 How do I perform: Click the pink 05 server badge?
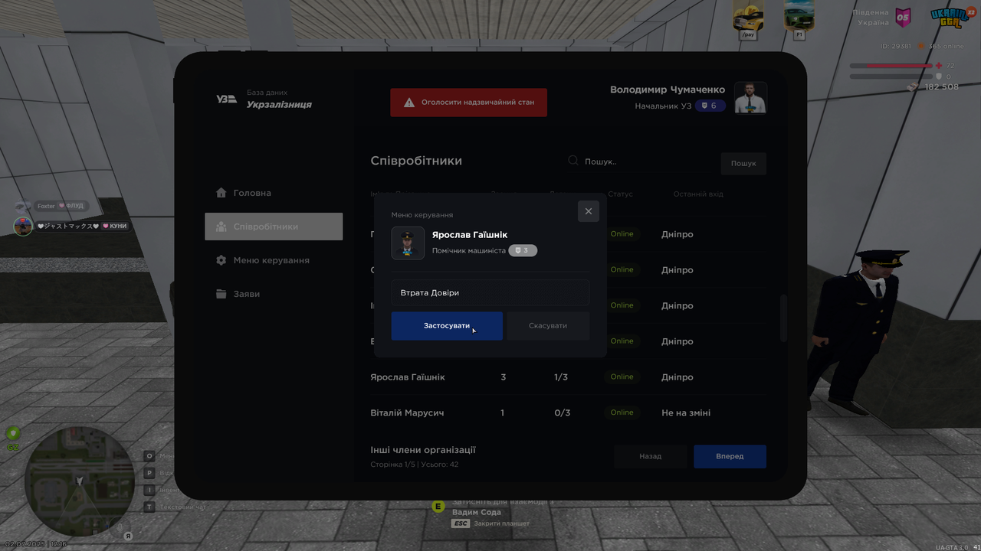pos(903,17)
